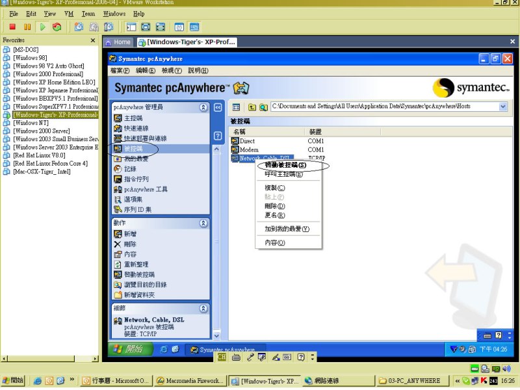This screenshot has height=390, width=520.
Task: Click the << button to hide the left pane
Action: [x=218, y=107]
